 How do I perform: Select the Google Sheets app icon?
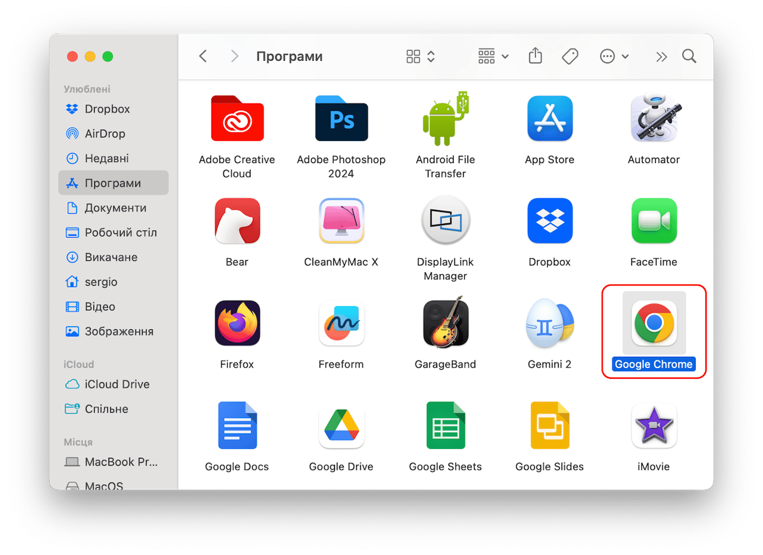tap(446, 426)
